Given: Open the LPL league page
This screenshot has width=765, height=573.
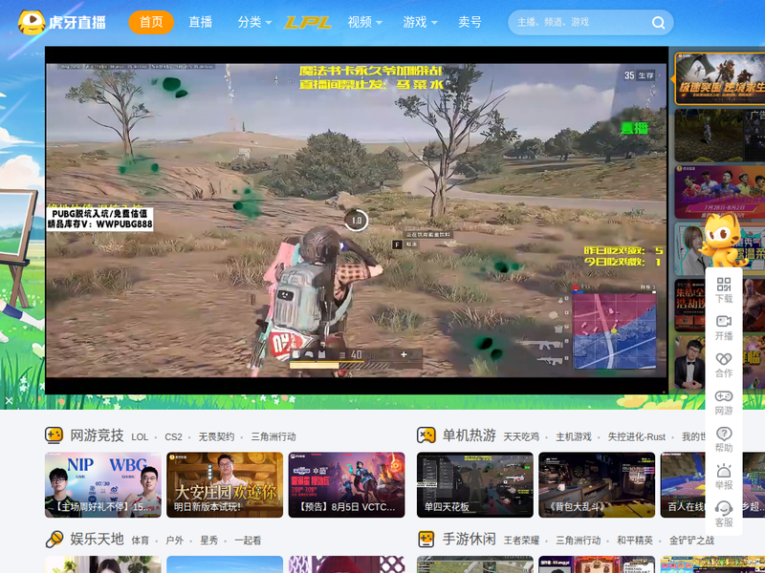Looking at the screenshot, I should pyautogui.click(x=308, y=22).
